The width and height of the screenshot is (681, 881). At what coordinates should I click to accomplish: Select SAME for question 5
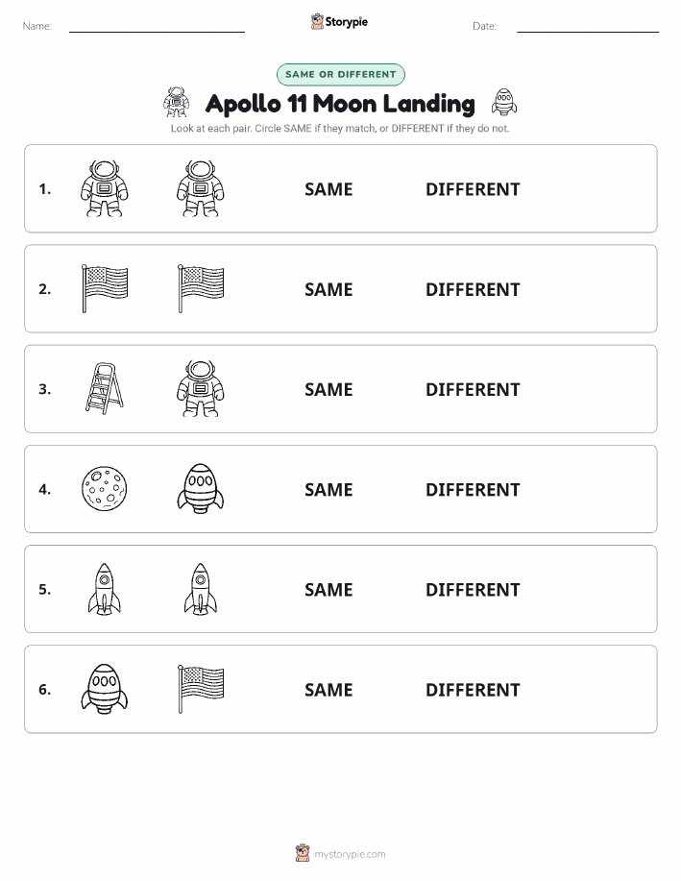(x=328, y=589)
